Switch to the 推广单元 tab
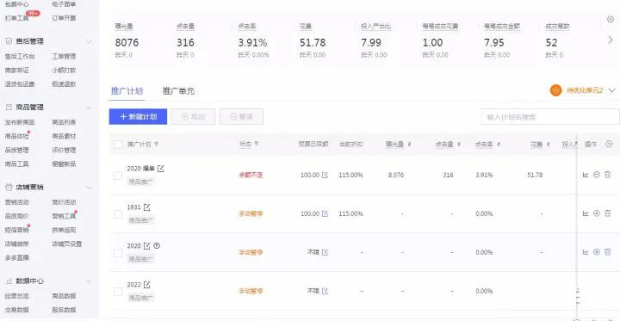620x321 pixels. pos(178,91)
